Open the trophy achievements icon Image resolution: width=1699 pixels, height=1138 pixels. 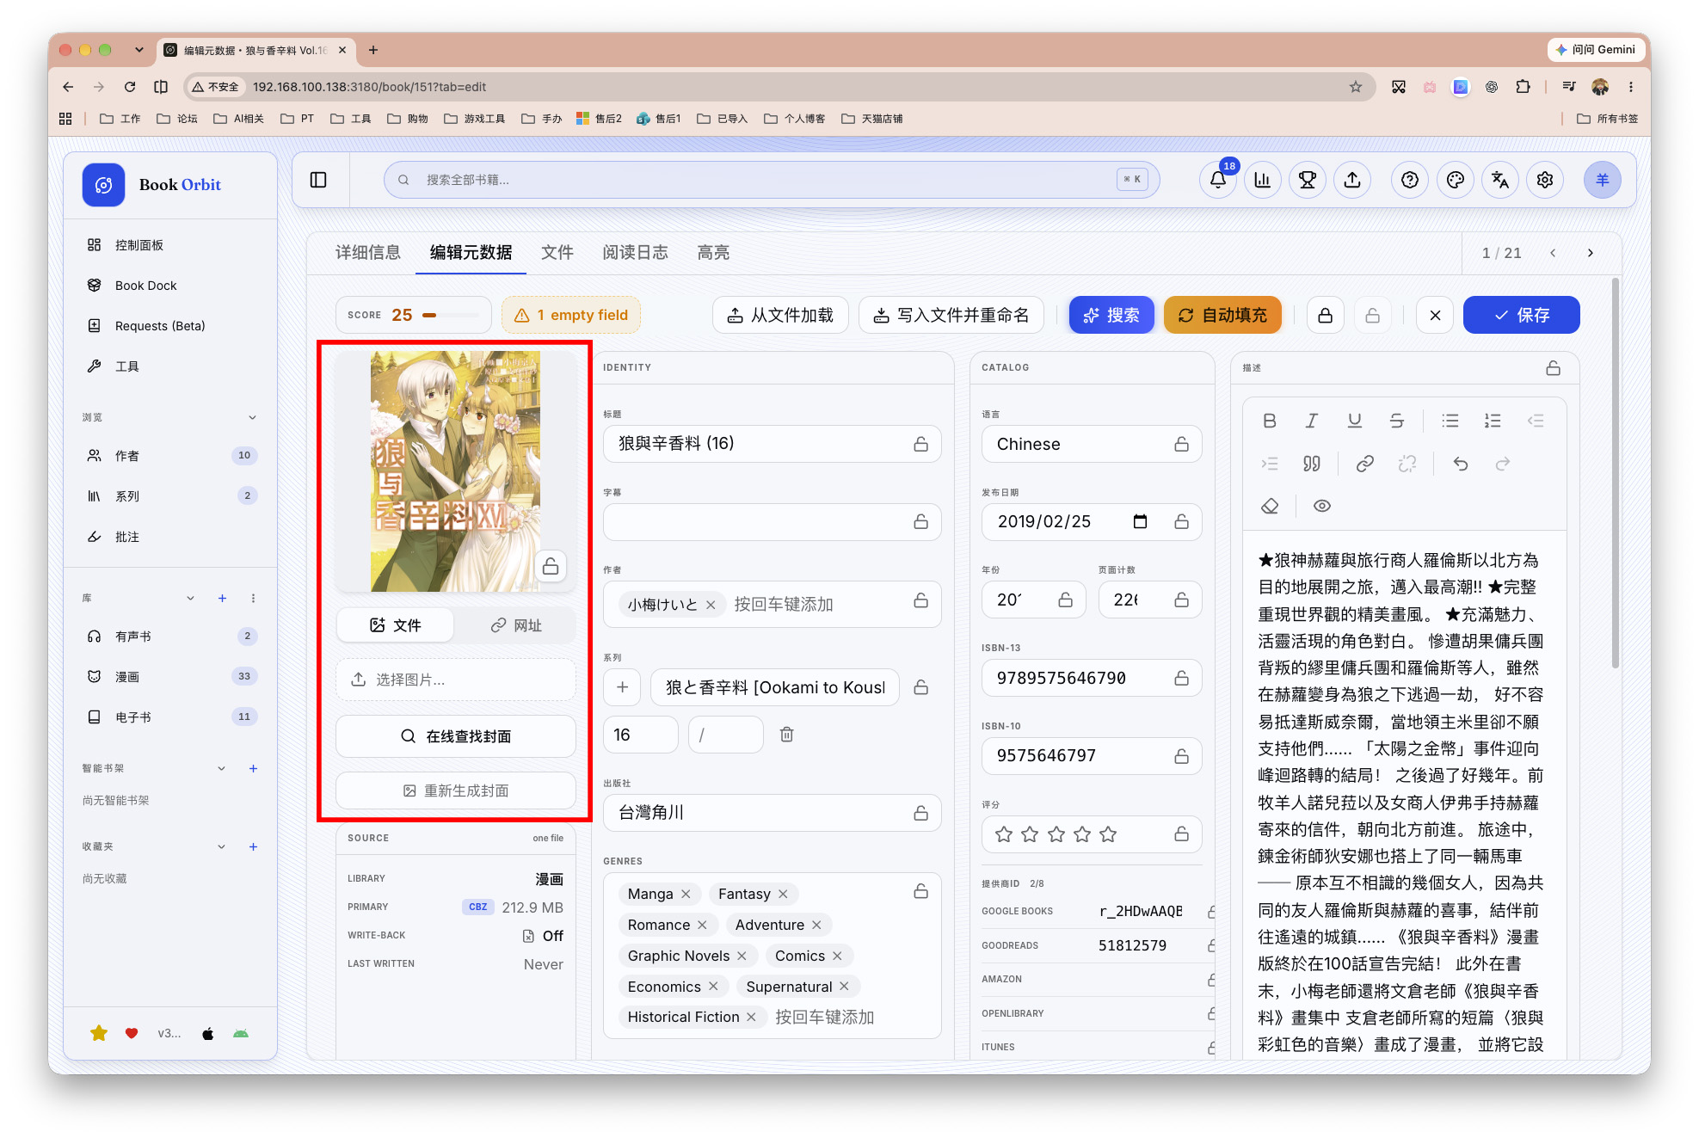pyautogui.click(x=1308, y=180)
